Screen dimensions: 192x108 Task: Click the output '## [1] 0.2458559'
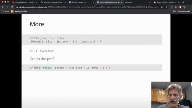coord(42,51)
